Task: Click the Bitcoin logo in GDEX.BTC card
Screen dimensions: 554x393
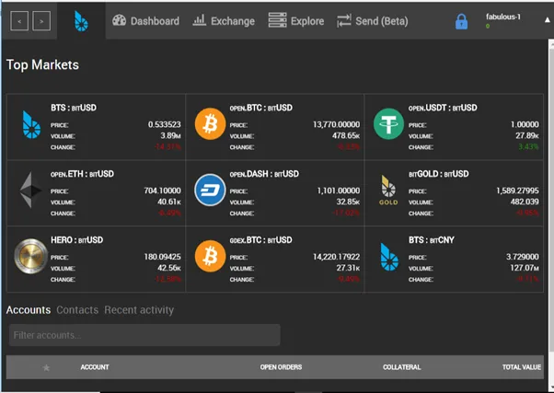Action: point(210,256)
